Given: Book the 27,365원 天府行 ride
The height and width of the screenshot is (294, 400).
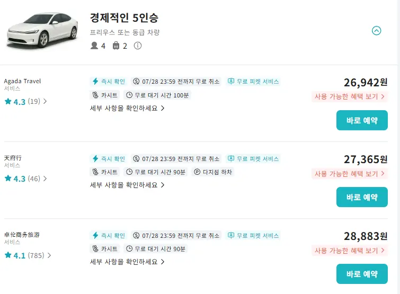Looking at the screenshot, I should pos(362,197).
